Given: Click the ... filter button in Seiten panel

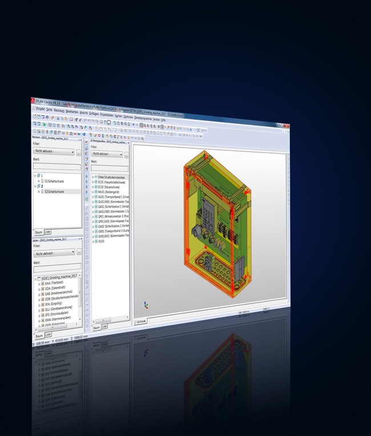Looking at the screenshot, I should (79, 251).
